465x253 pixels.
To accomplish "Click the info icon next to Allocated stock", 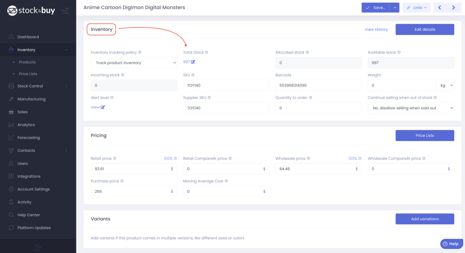I will click(307, 53).
